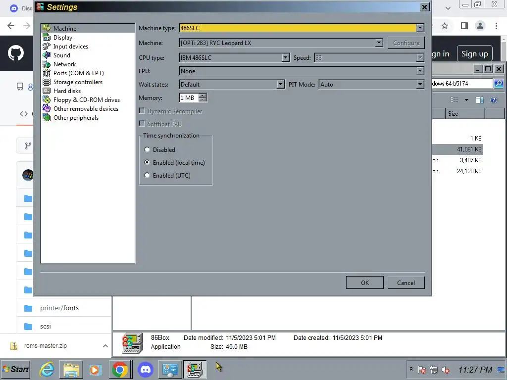
Task: Select the Storage controllers icon
Action: [47, 82]
